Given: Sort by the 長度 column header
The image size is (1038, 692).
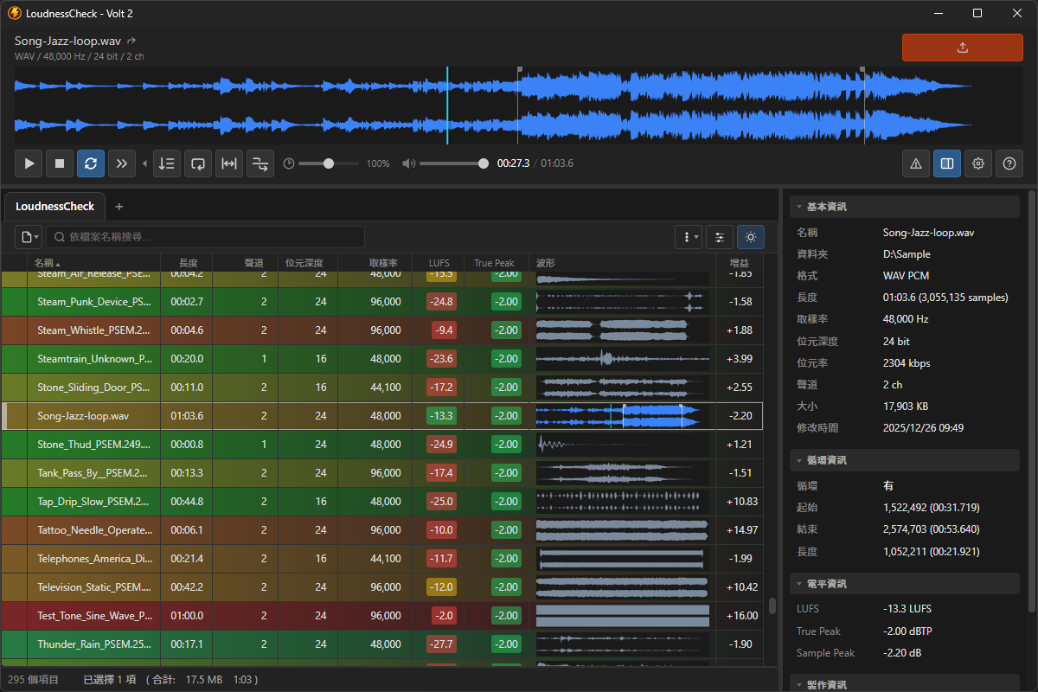Looking at the screenshot, I should point(187,263).
